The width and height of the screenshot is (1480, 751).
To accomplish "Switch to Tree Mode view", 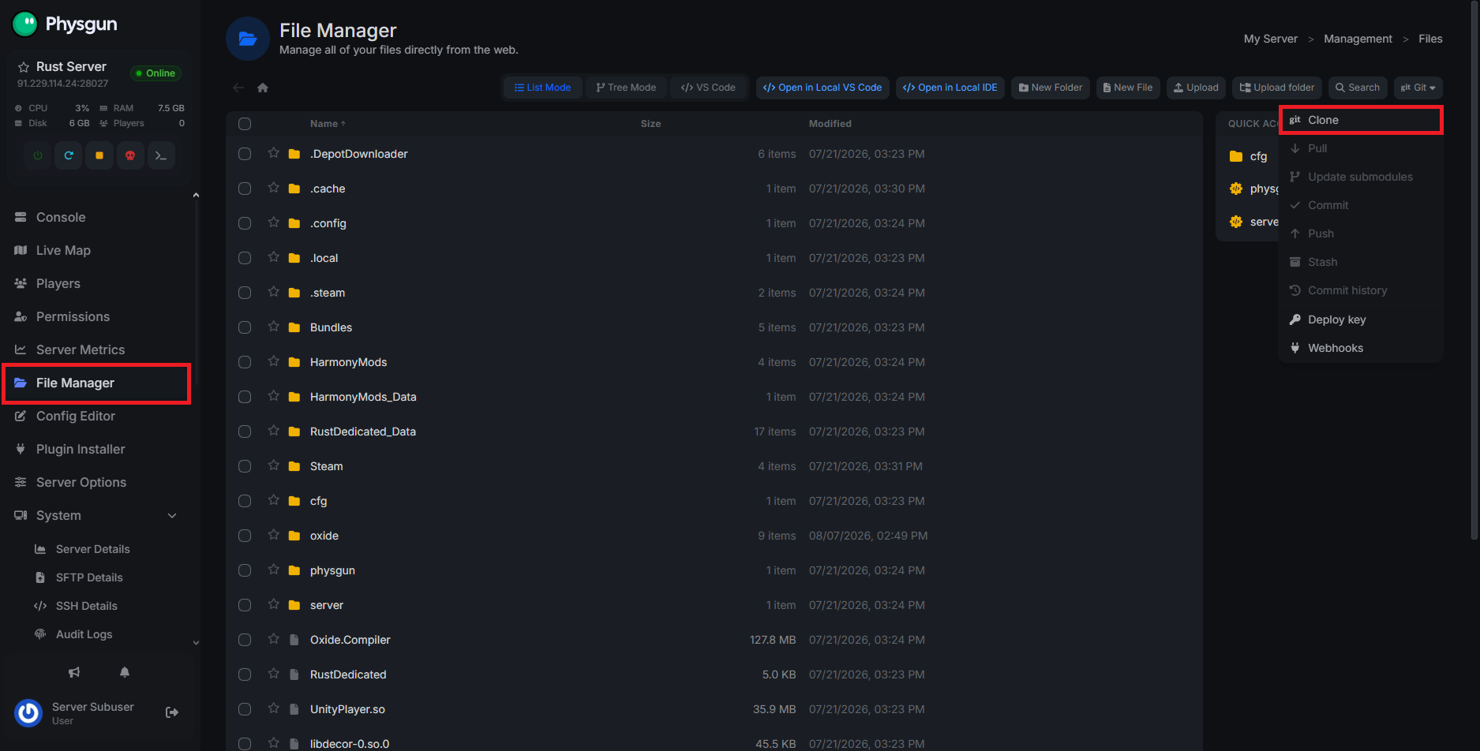I will (x=626, y=88).
